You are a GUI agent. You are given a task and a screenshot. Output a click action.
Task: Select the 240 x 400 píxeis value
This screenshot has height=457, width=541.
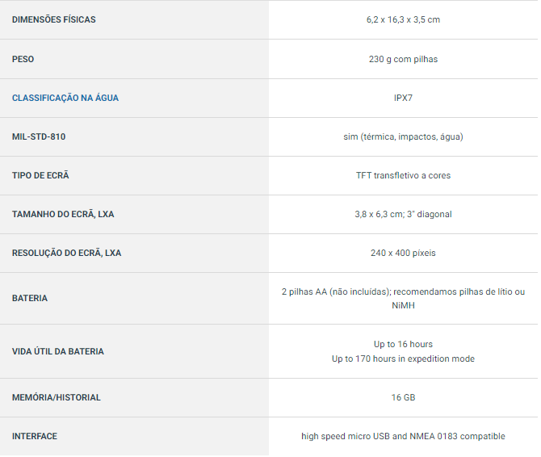[403, 253]
